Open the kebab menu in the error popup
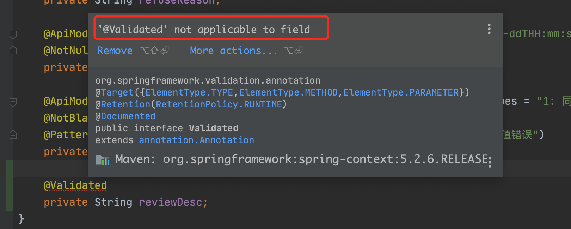The height and width of the screenshot is (229, 571). pyautogui.click(x=489, y=29)
